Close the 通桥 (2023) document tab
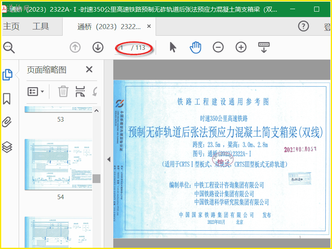This screenshot has height=249, width=332. 149,26
